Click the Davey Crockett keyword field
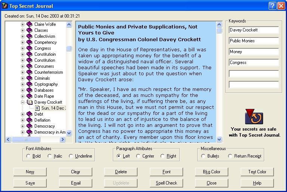Viewport: 287px width, 192px height. pyautogui.click(x=254, y=30)
